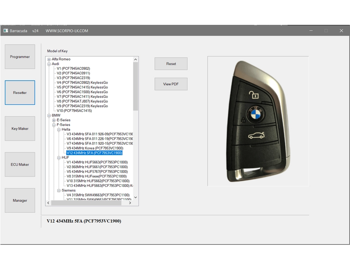Minimize the Barracuda window
This screenshot has height=270, width=350.
[x=311, y=31]
